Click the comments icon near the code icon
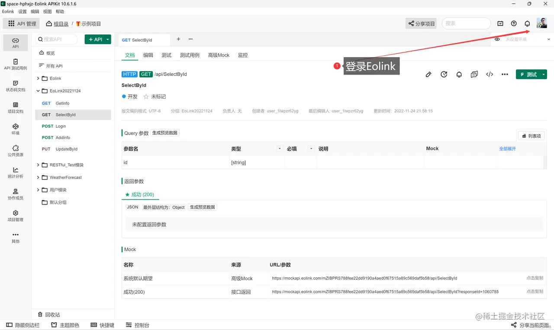Screen dimensions: 554x330 (x=474, y=74)
